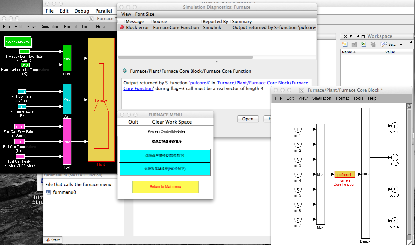Screen dimensions: 415x245
Task: Click the Import Data icon in Workspace
Action: point(364,44)
